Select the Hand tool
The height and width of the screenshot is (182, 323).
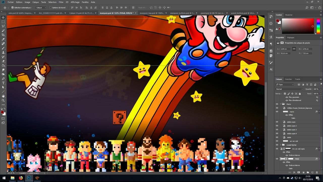[x=3, y=96]
